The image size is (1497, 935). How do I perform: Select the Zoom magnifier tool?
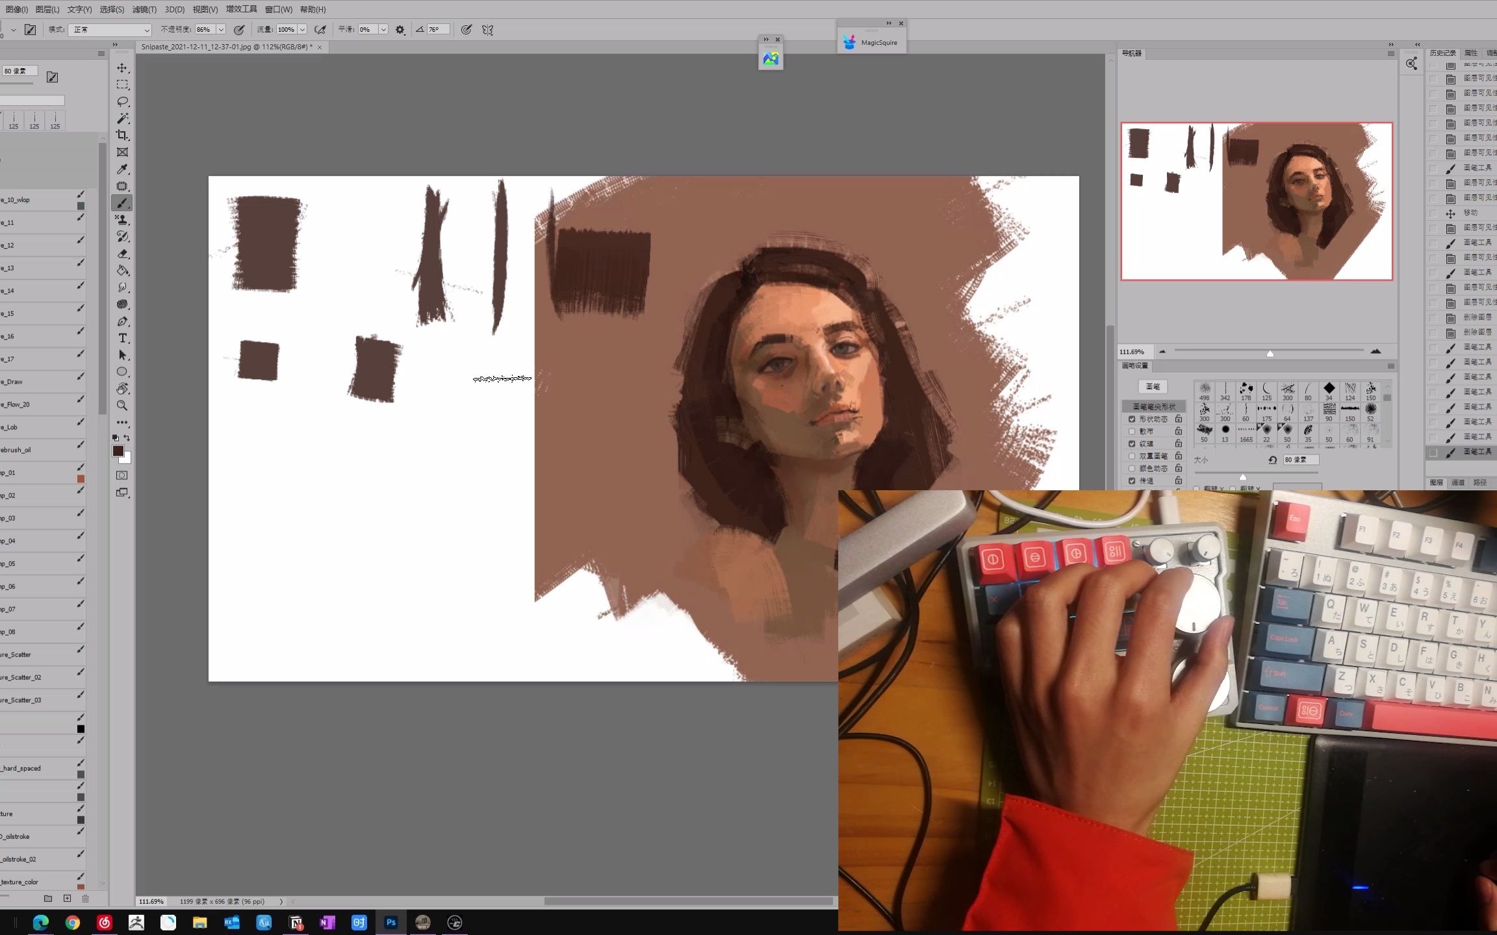pos(122,406)
